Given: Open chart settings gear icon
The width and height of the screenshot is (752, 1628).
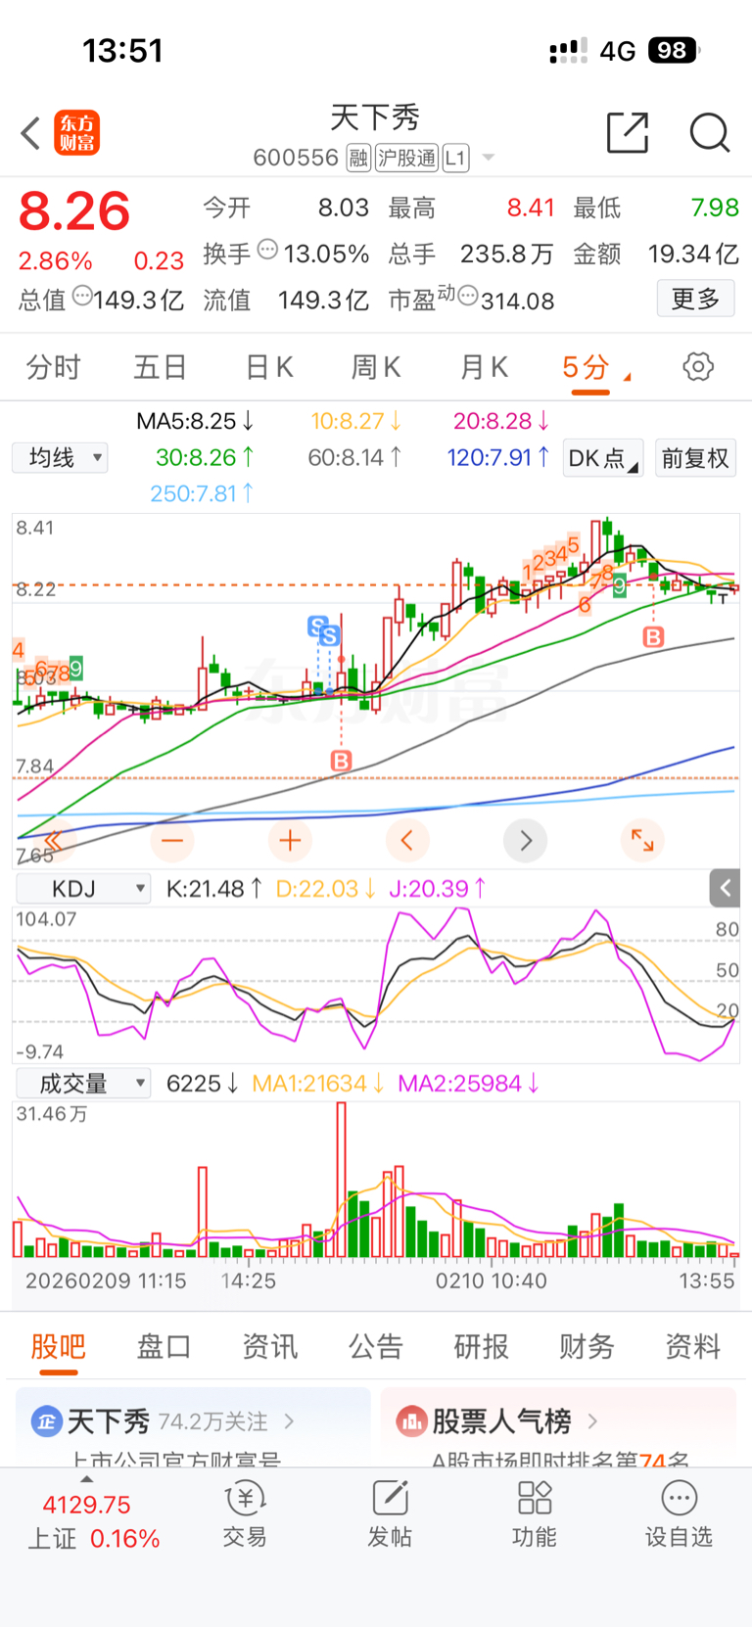Looking at the screenshot, I should pyautogui.click(x=697, y=367).
